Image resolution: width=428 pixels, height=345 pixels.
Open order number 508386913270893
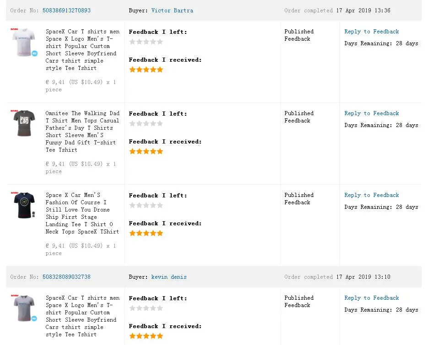pos(66,11)
